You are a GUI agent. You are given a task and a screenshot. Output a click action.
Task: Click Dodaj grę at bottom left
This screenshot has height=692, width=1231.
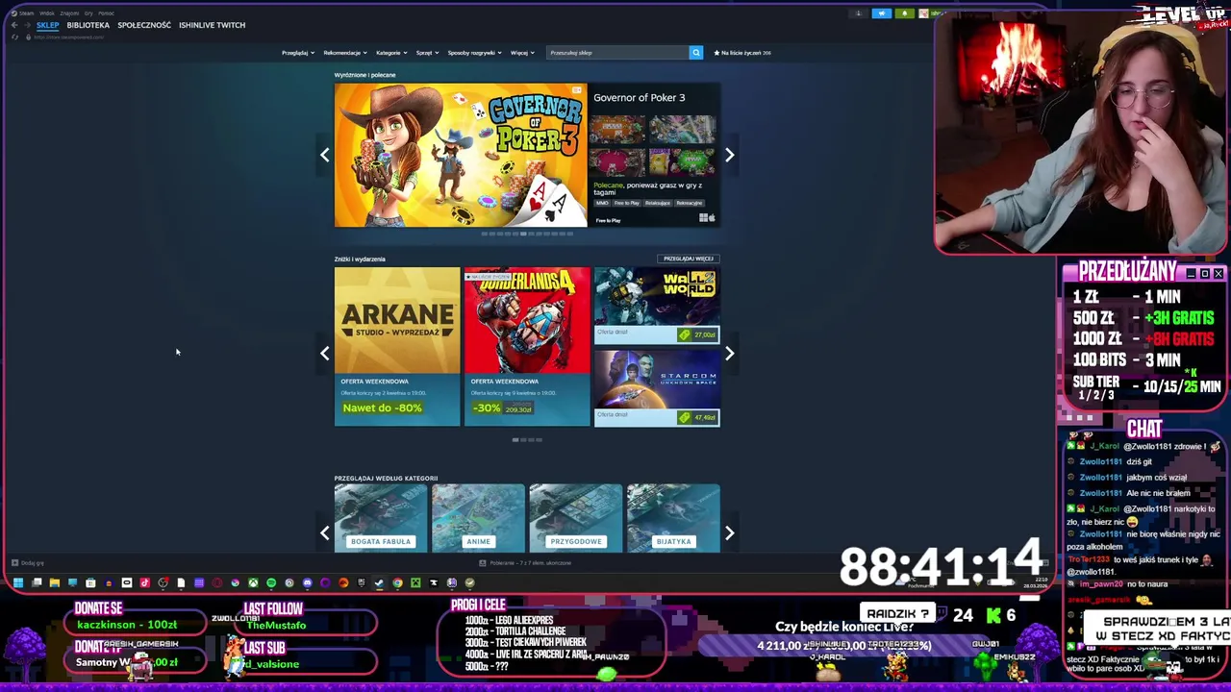point(27,563)
